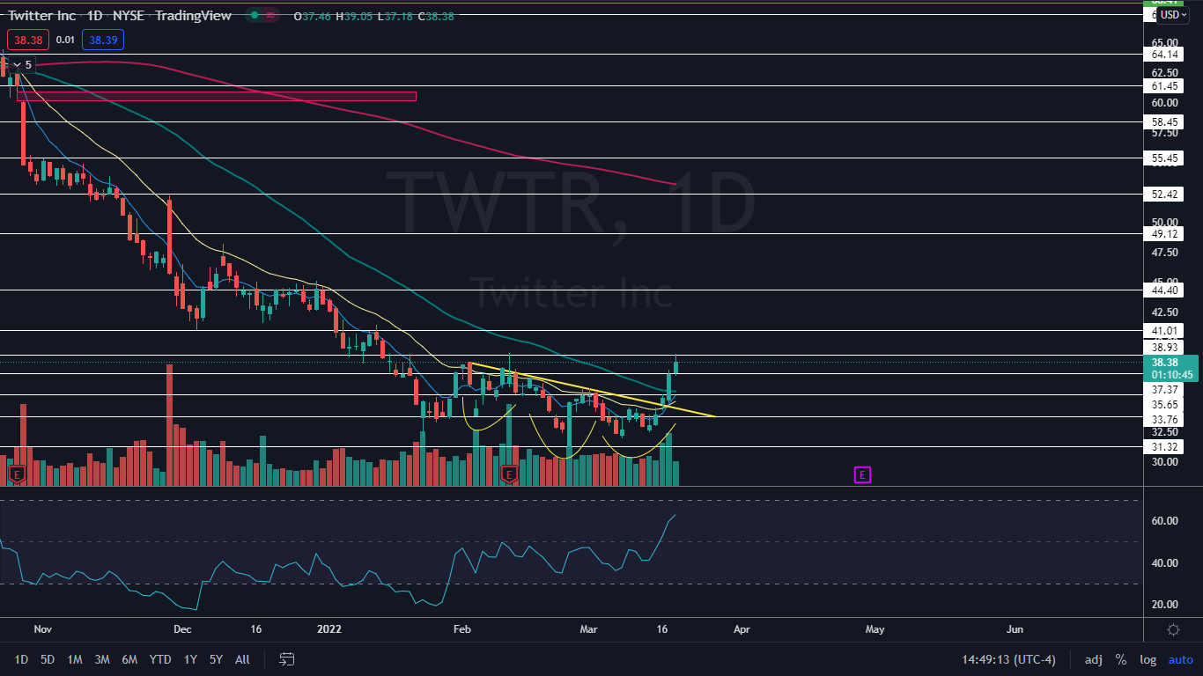The height and width of the screenshot is (676, 1203).
Task: Click the Go to date calendar icon
Action: (x=287, y=659)
